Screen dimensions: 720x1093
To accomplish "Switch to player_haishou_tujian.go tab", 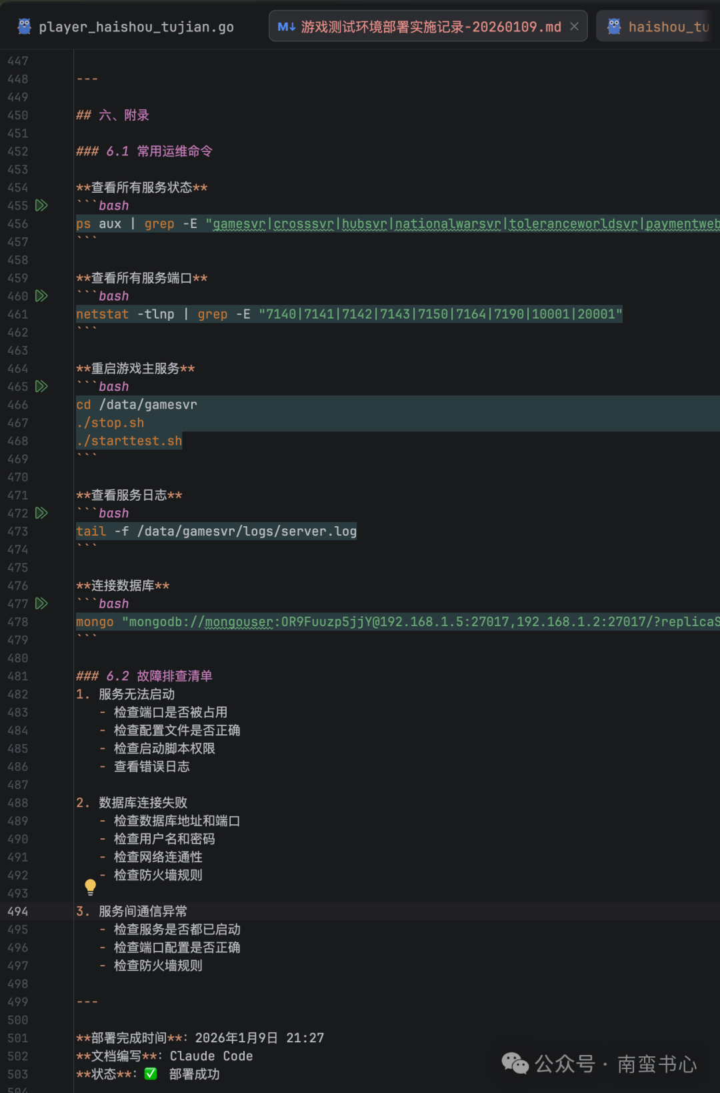I will click(x=136, y=27).
